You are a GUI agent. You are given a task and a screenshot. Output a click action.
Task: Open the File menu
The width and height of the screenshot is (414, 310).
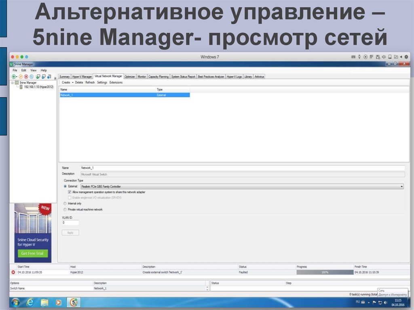pos(15,70)
